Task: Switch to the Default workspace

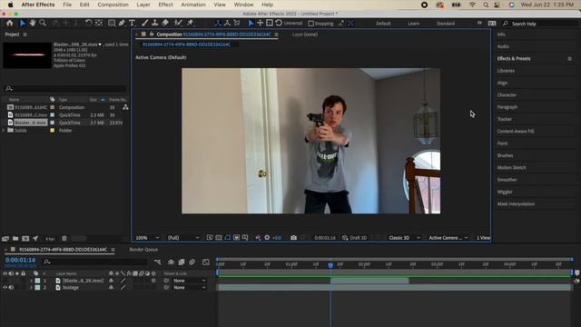Action: coord(383,24)
